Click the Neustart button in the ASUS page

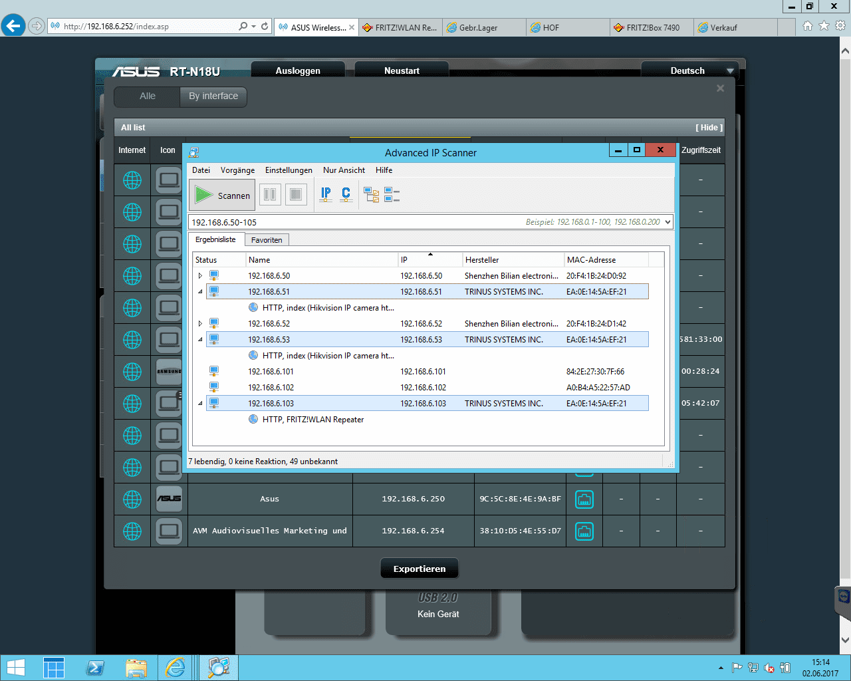click(x=402, y=70)
